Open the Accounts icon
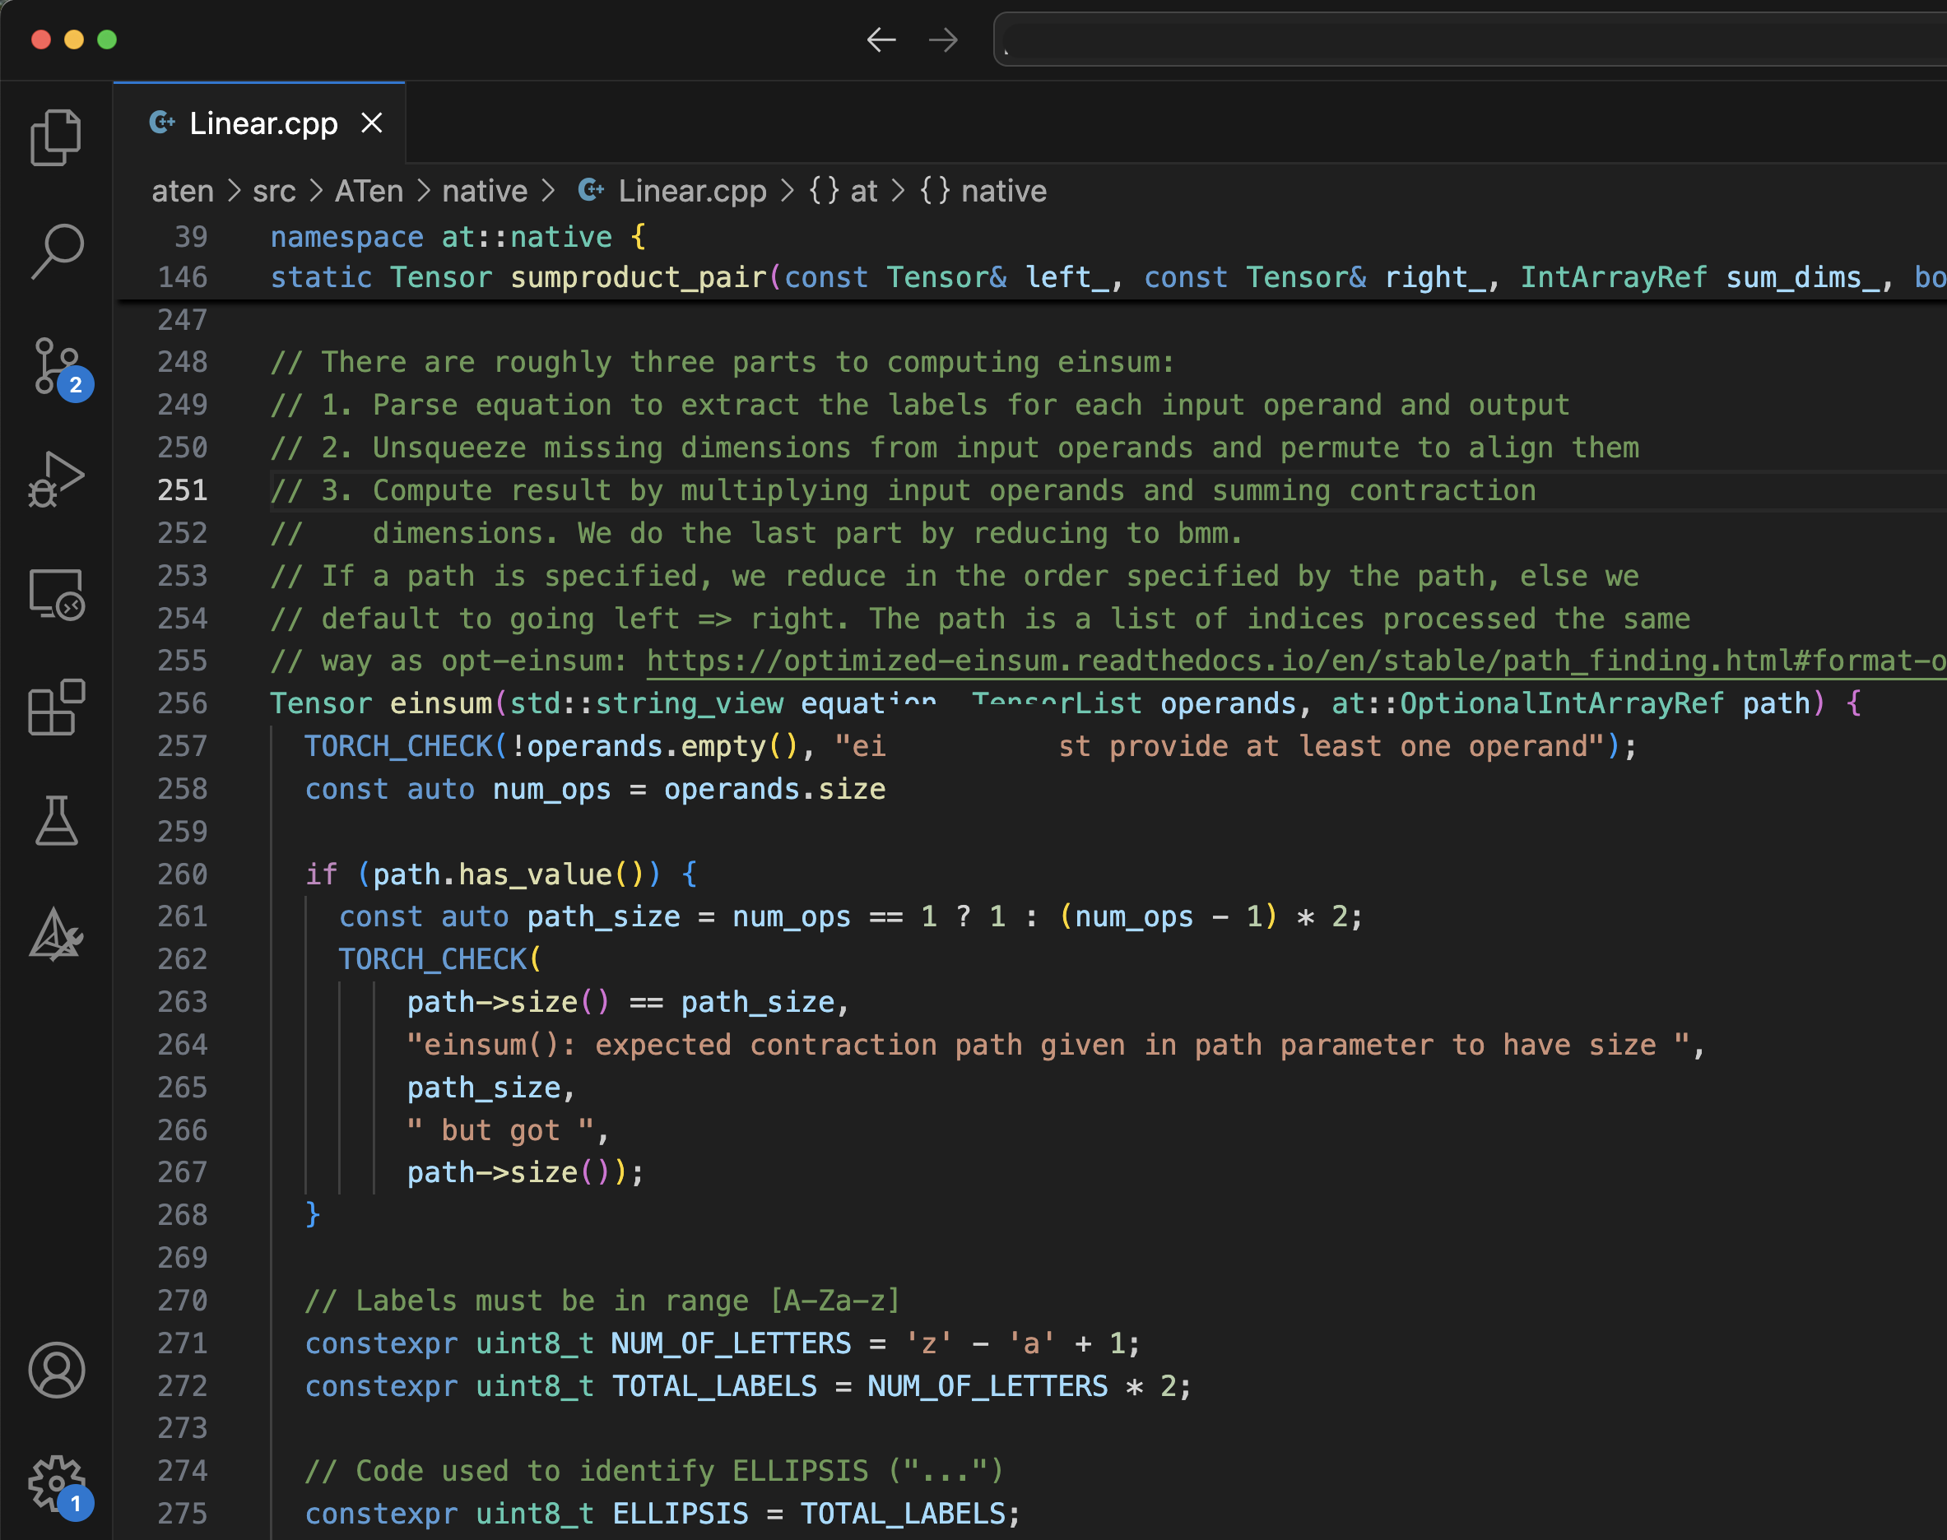The width and height of the screenshot is (1947, 1540). (56, 1370)
